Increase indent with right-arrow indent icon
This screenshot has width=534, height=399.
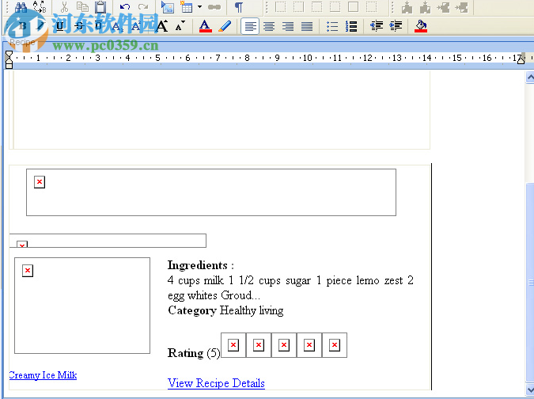tap(396, 26)
